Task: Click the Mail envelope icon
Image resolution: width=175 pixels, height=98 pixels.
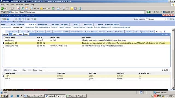Action: [58, 8]
